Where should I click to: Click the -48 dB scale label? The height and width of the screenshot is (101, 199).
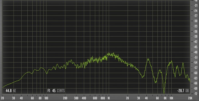tap(196, 52)
